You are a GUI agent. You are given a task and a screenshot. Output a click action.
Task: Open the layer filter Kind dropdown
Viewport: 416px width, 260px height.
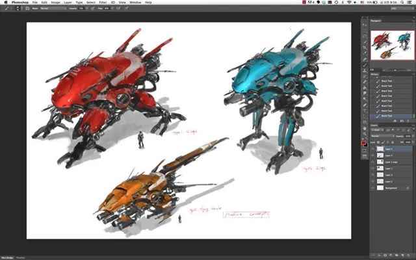tap(378, 130)
